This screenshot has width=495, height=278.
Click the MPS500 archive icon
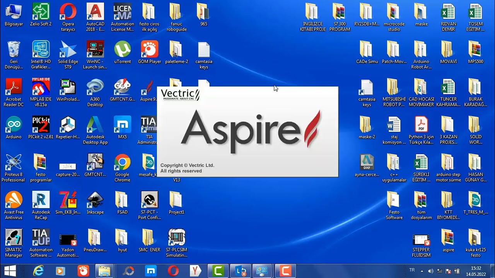476,53
